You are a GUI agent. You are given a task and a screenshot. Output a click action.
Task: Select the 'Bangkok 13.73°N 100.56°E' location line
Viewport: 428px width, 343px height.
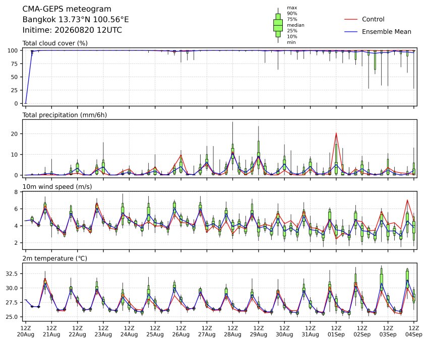click(x=76, y=20)
